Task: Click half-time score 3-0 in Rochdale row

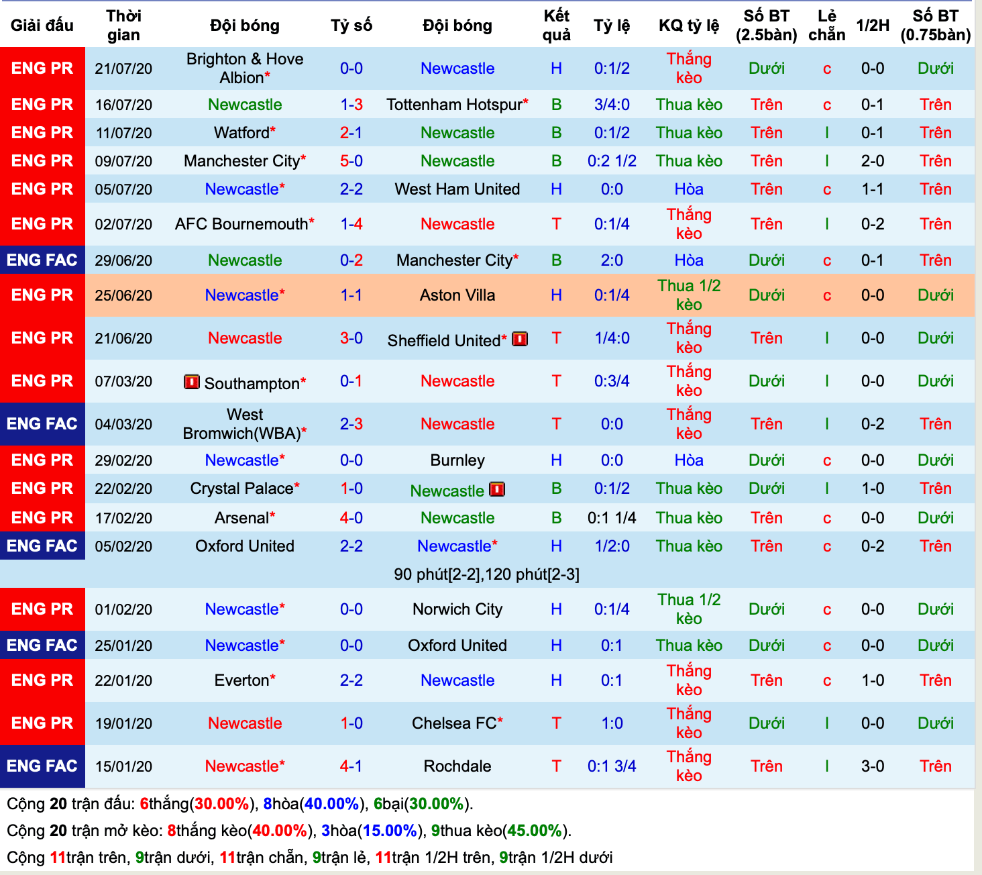Action: tap(873, 766)
